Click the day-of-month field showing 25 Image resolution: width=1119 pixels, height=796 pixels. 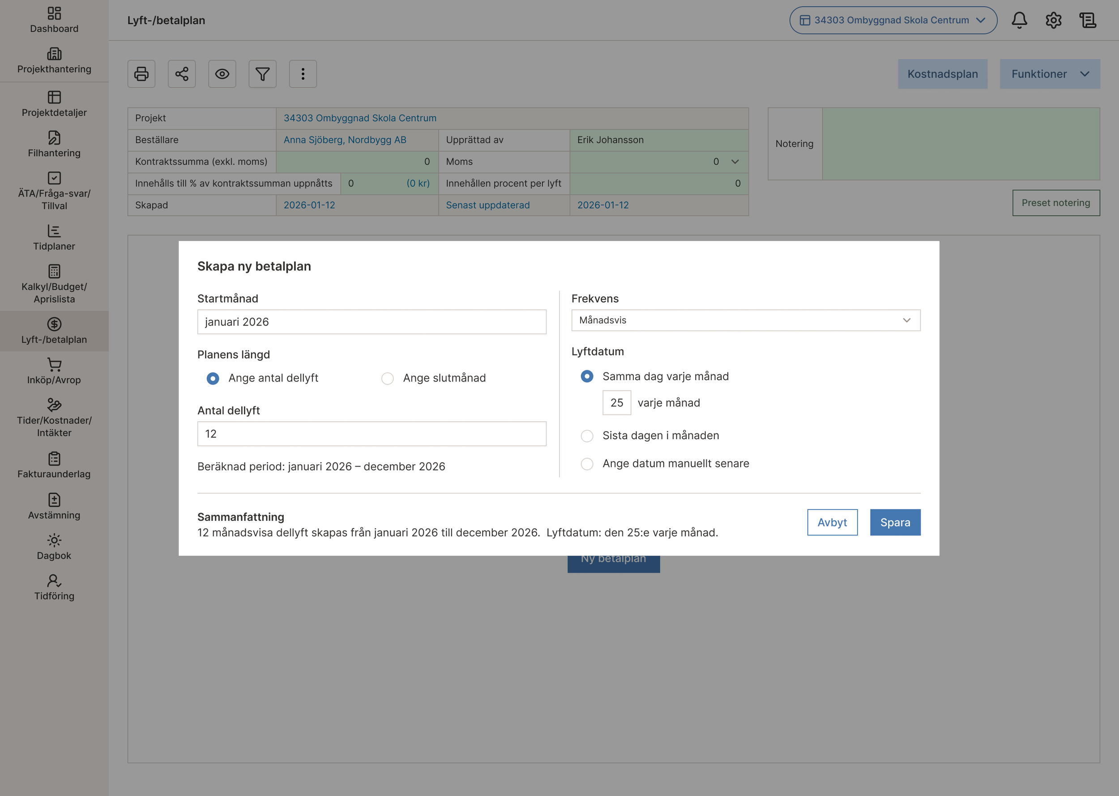[x=617, y=403]
